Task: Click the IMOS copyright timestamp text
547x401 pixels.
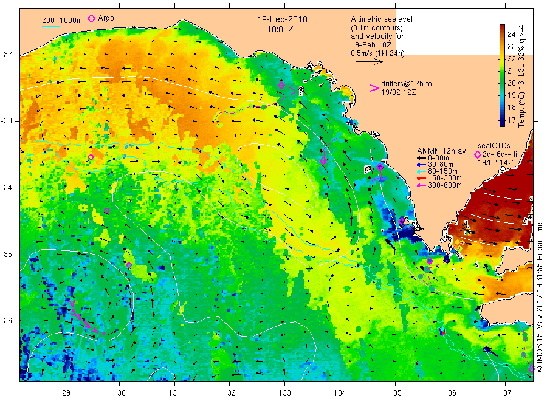Action: pyautogui.click(x=539, y=297)
